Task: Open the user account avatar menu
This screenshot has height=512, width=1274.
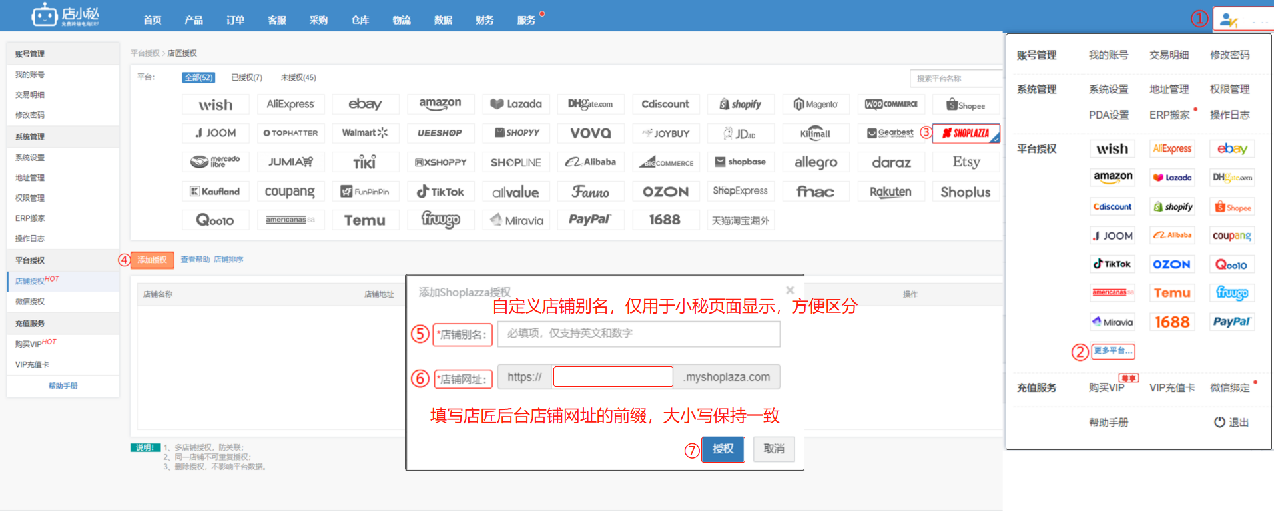Action: tap(1229, 20)
